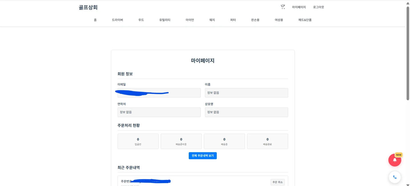Click the phone contact floating icon
This screenshot has height=186, width=410.
[395, 177]
